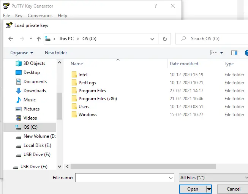Open the Organise dropdown menu
The image size is (248, 194).
22,53
